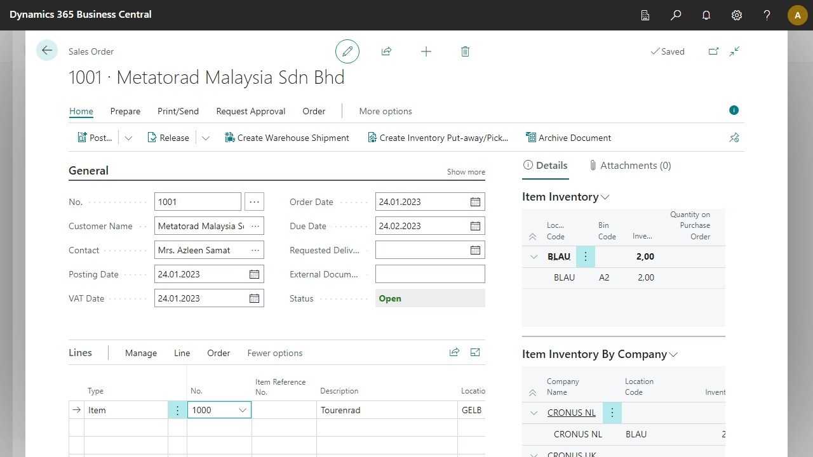813x457 pixels.
Task: Open Business Central settings gear
Action: click(736, 15)
